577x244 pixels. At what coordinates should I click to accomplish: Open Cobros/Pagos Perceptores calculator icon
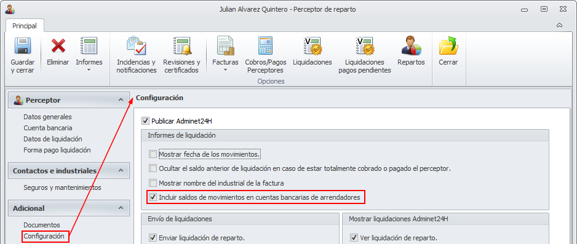265,46
